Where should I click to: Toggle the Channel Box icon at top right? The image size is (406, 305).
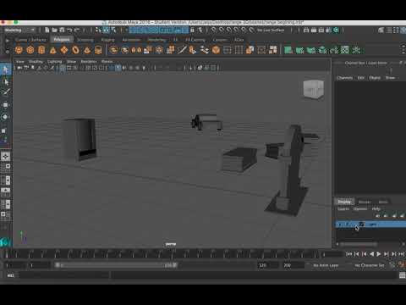point(403,30)
